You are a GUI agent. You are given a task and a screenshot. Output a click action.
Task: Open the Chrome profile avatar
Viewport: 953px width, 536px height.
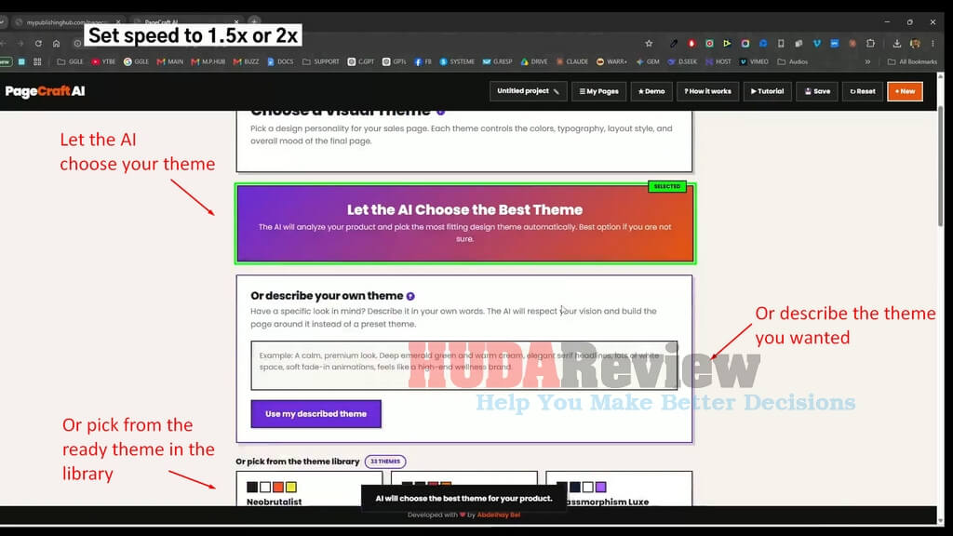tap(915, 44)
